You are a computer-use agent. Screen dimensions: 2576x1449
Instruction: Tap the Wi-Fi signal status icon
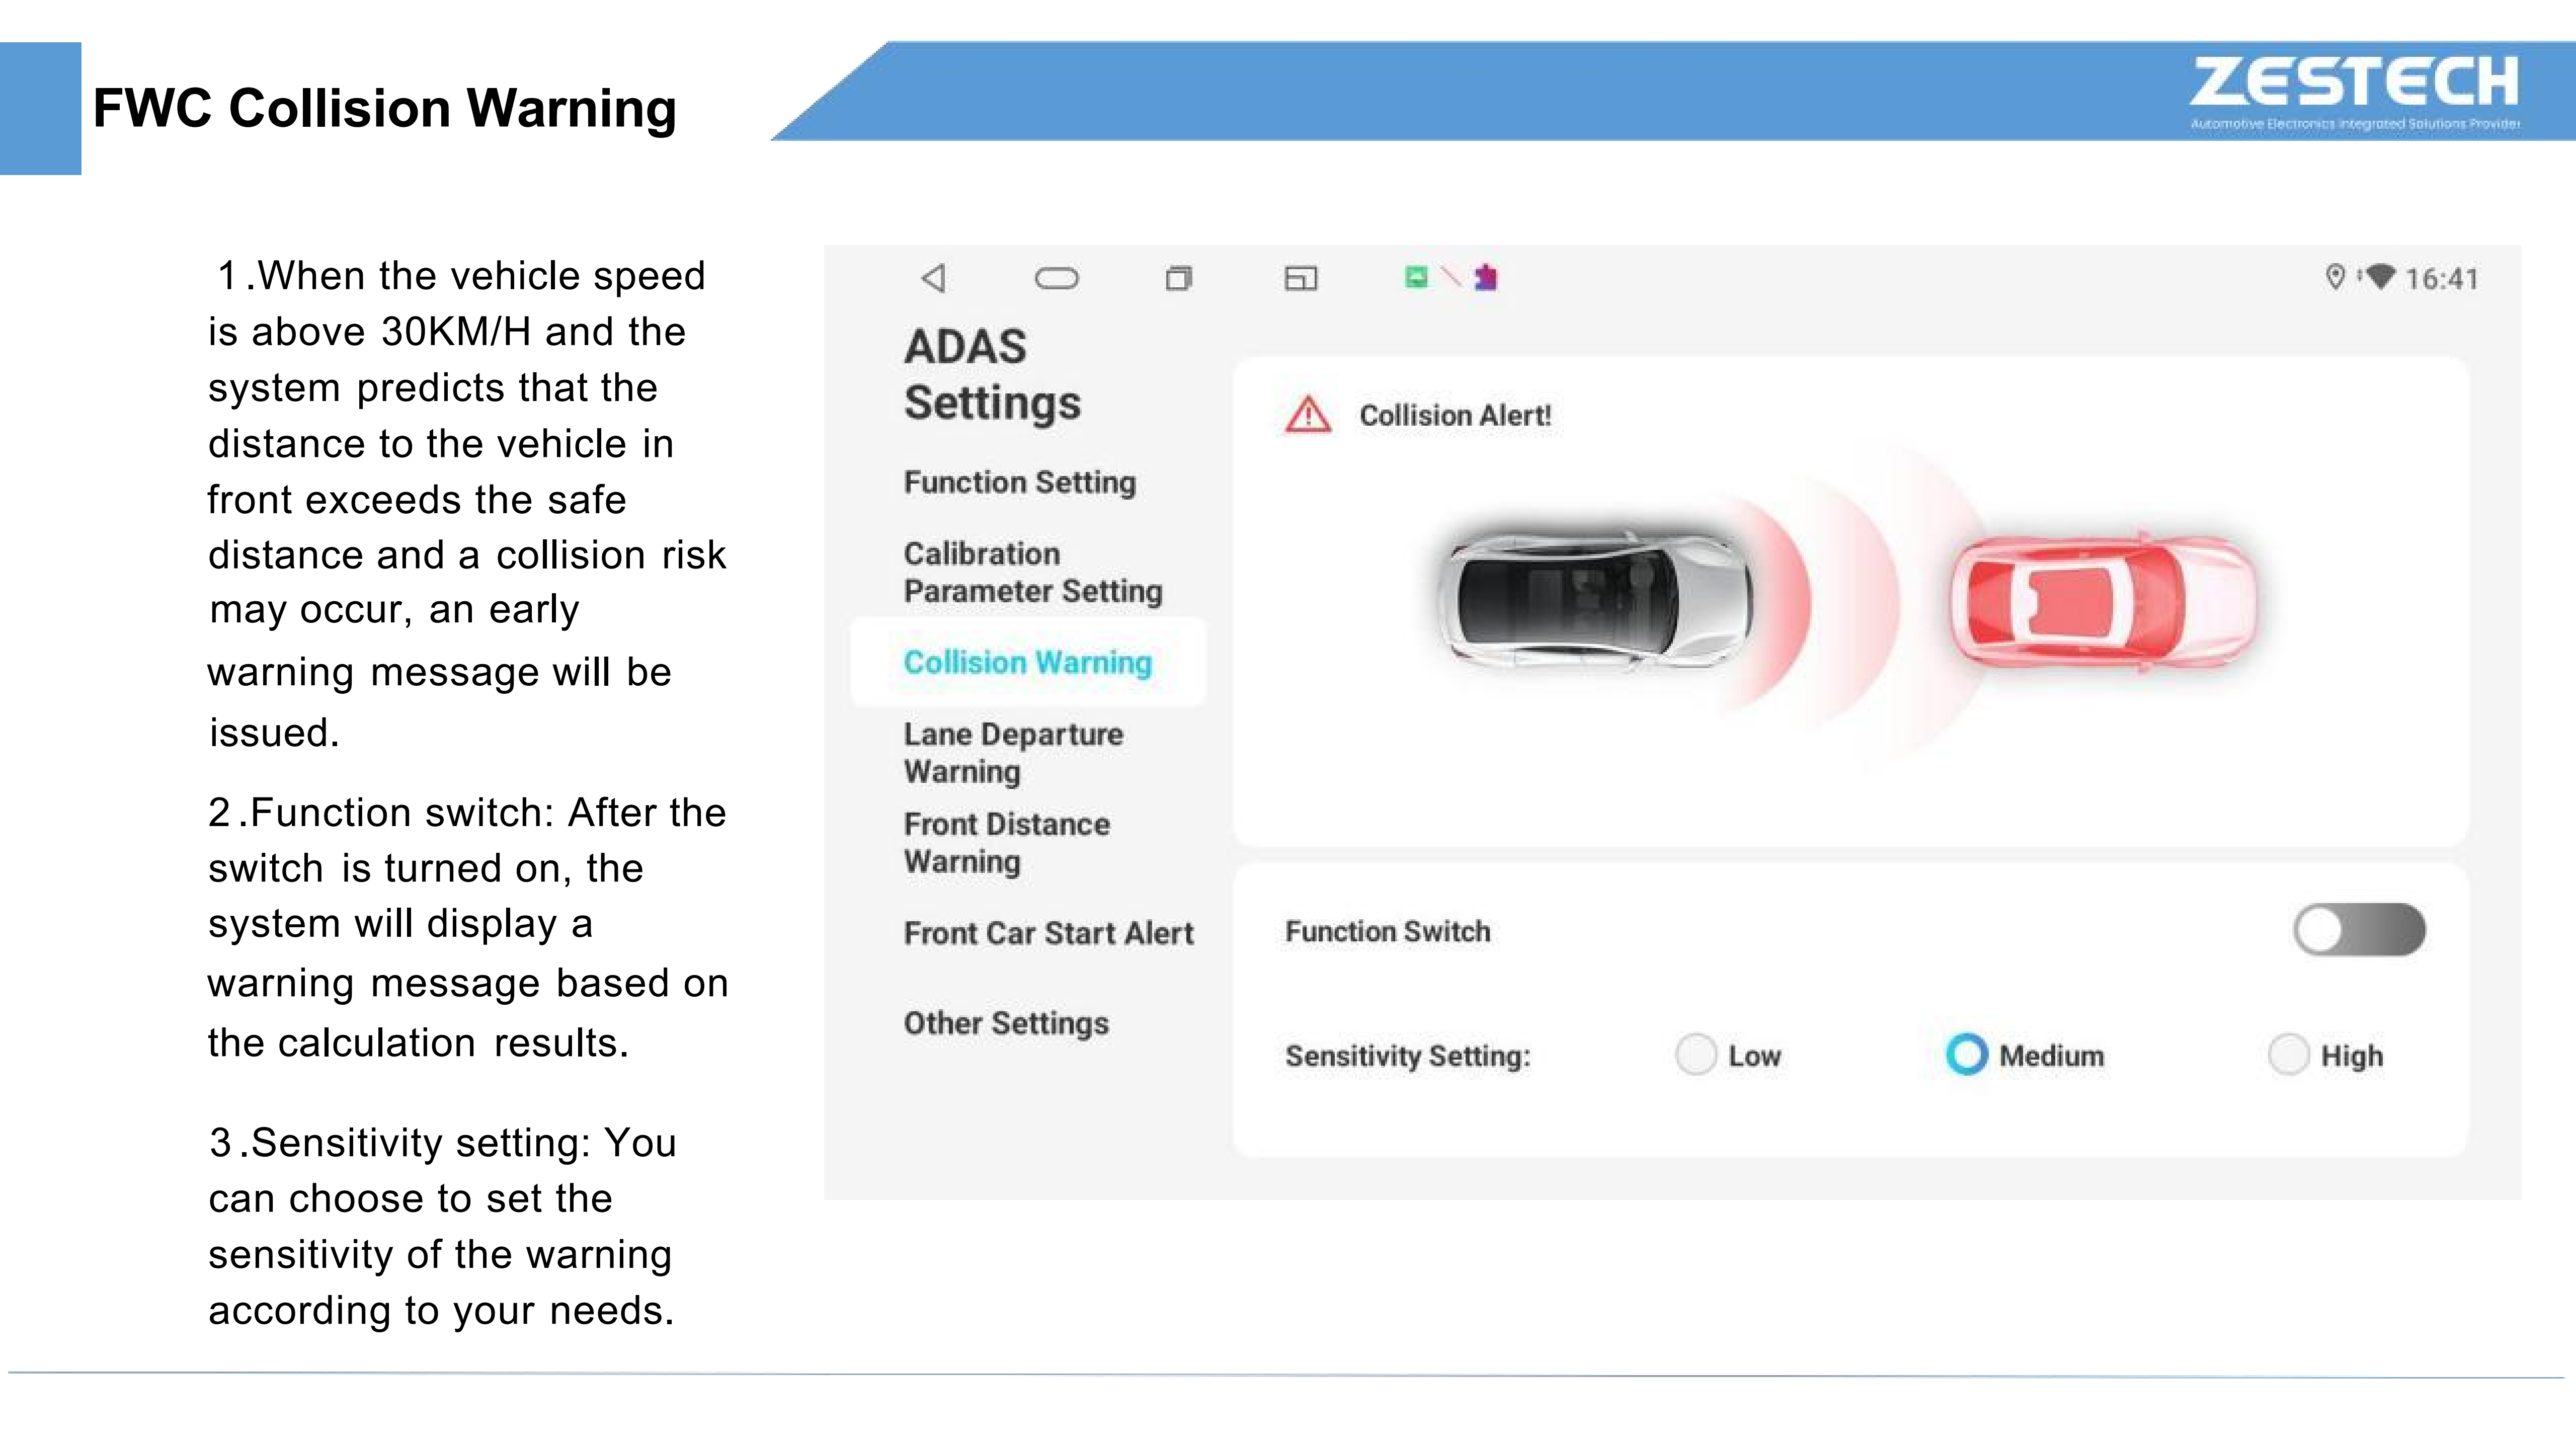(x=2380, y=276)
